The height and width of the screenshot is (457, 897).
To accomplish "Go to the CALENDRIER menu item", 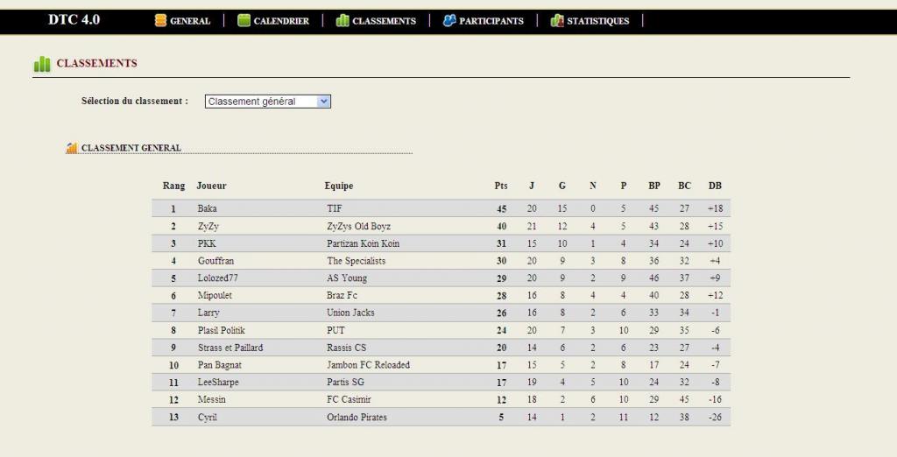I will 281,21.
